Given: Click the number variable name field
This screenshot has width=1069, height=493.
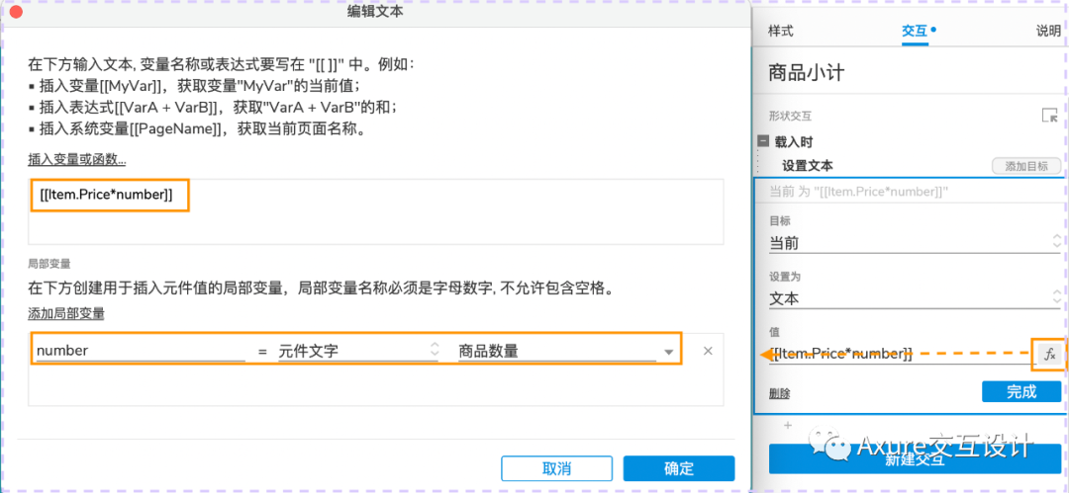Looking at the screenshot, I should 140,352.
